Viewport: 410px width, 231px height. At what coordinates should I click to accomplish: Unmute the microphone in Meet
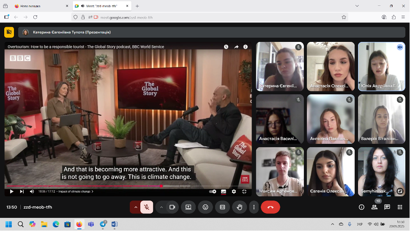pos(147,207)
